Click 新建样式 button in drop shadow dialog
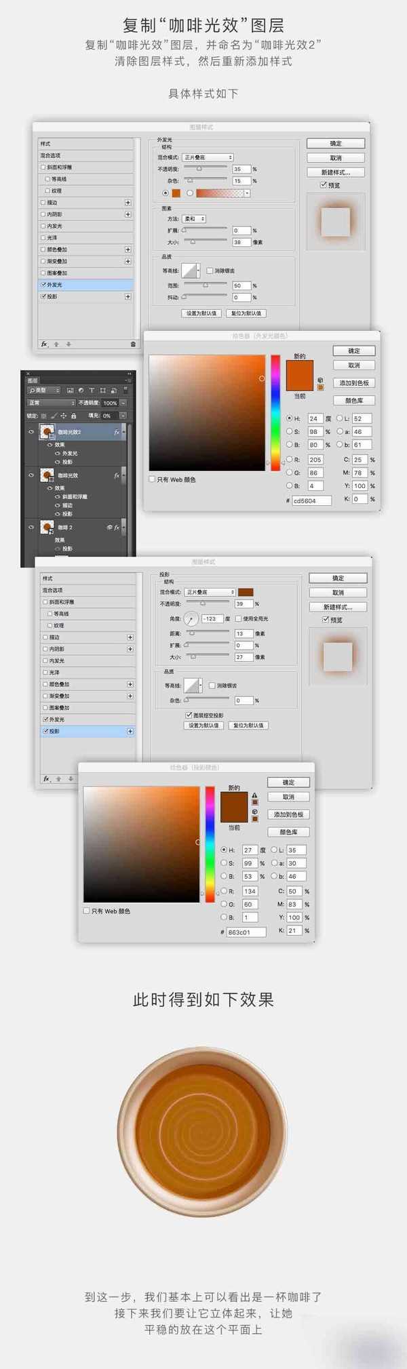The image size is (407, 1369). pyautogui.click(x=338, y=607)
